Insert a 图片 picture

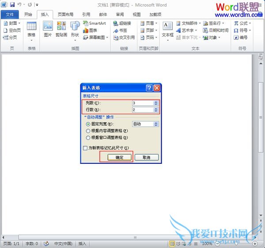48,29
